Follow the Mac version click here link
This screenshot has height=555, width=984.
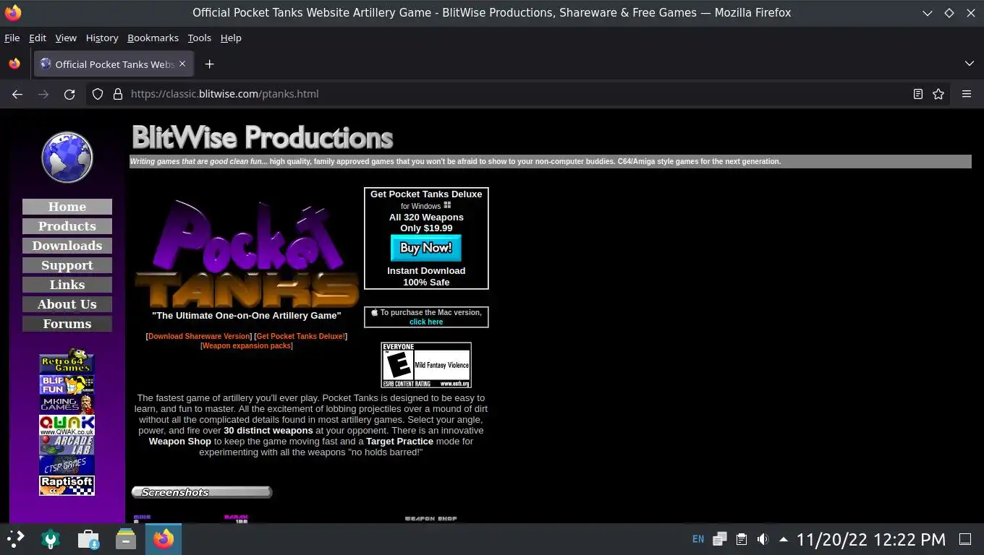[426, 322]
